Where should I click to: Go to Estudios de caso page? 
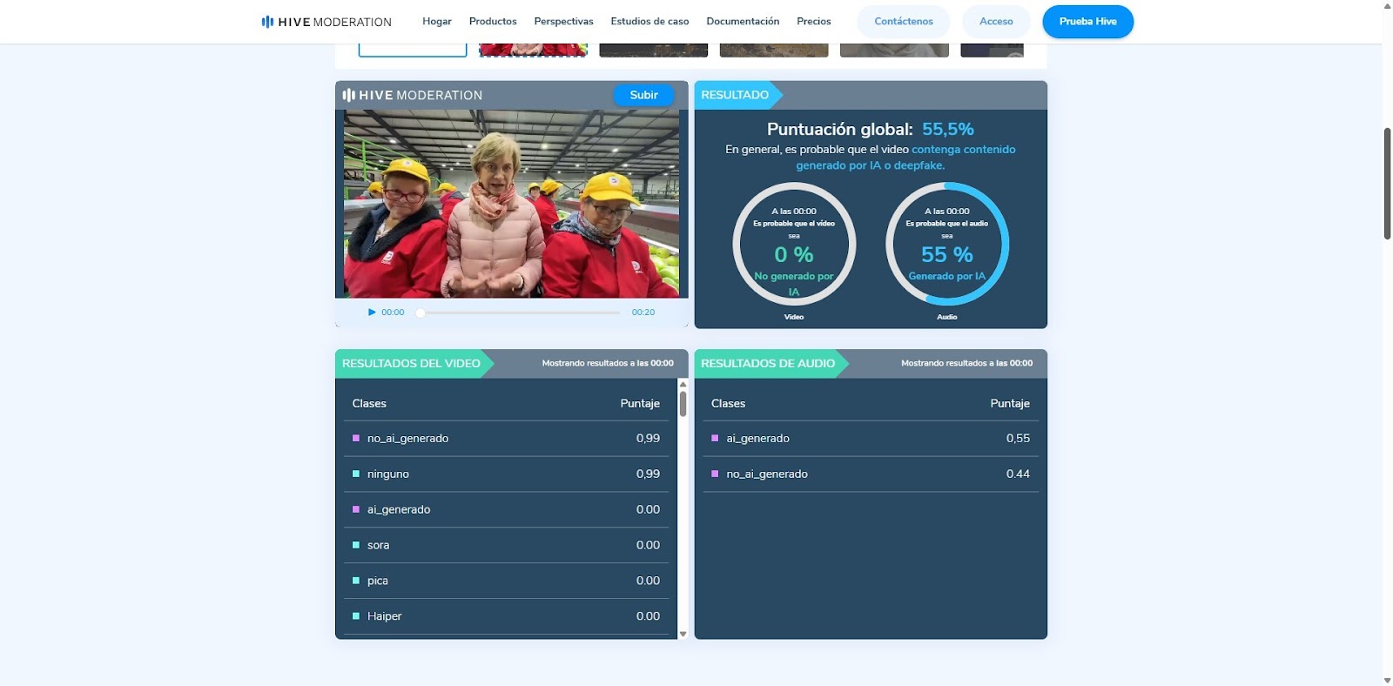(x=649, y=21)
